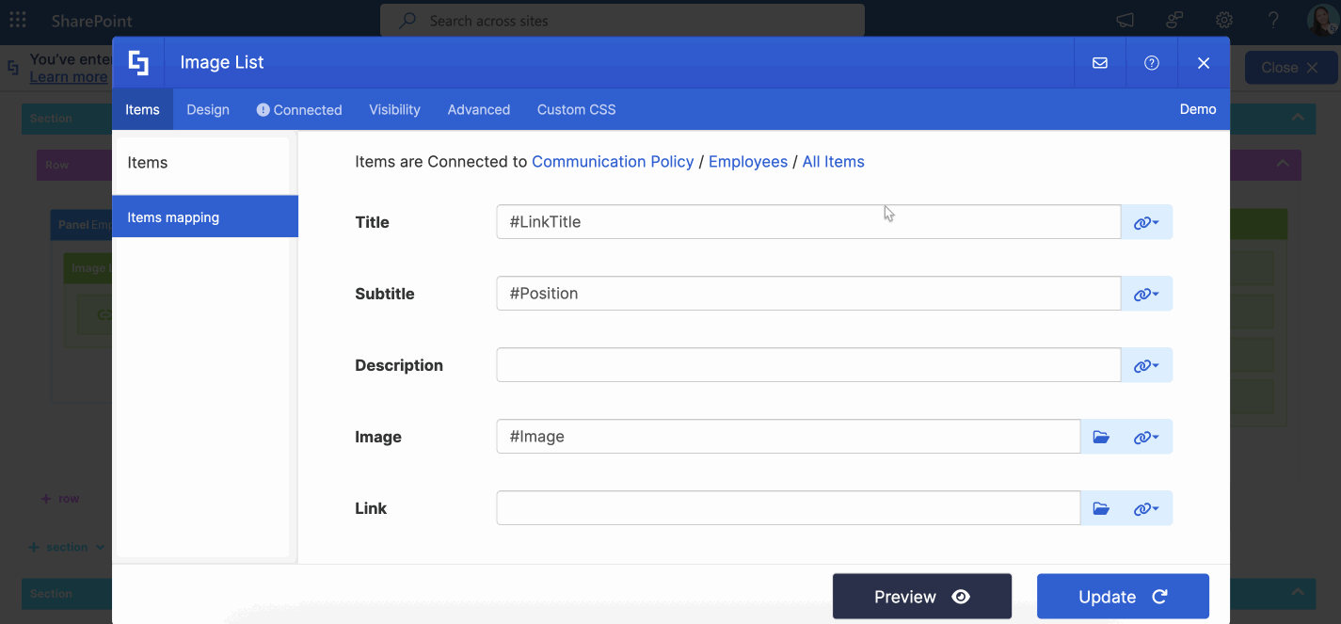1341x624 pixels.
Task: Click the Subtitle input field
Action: click(x=808, y=294)
